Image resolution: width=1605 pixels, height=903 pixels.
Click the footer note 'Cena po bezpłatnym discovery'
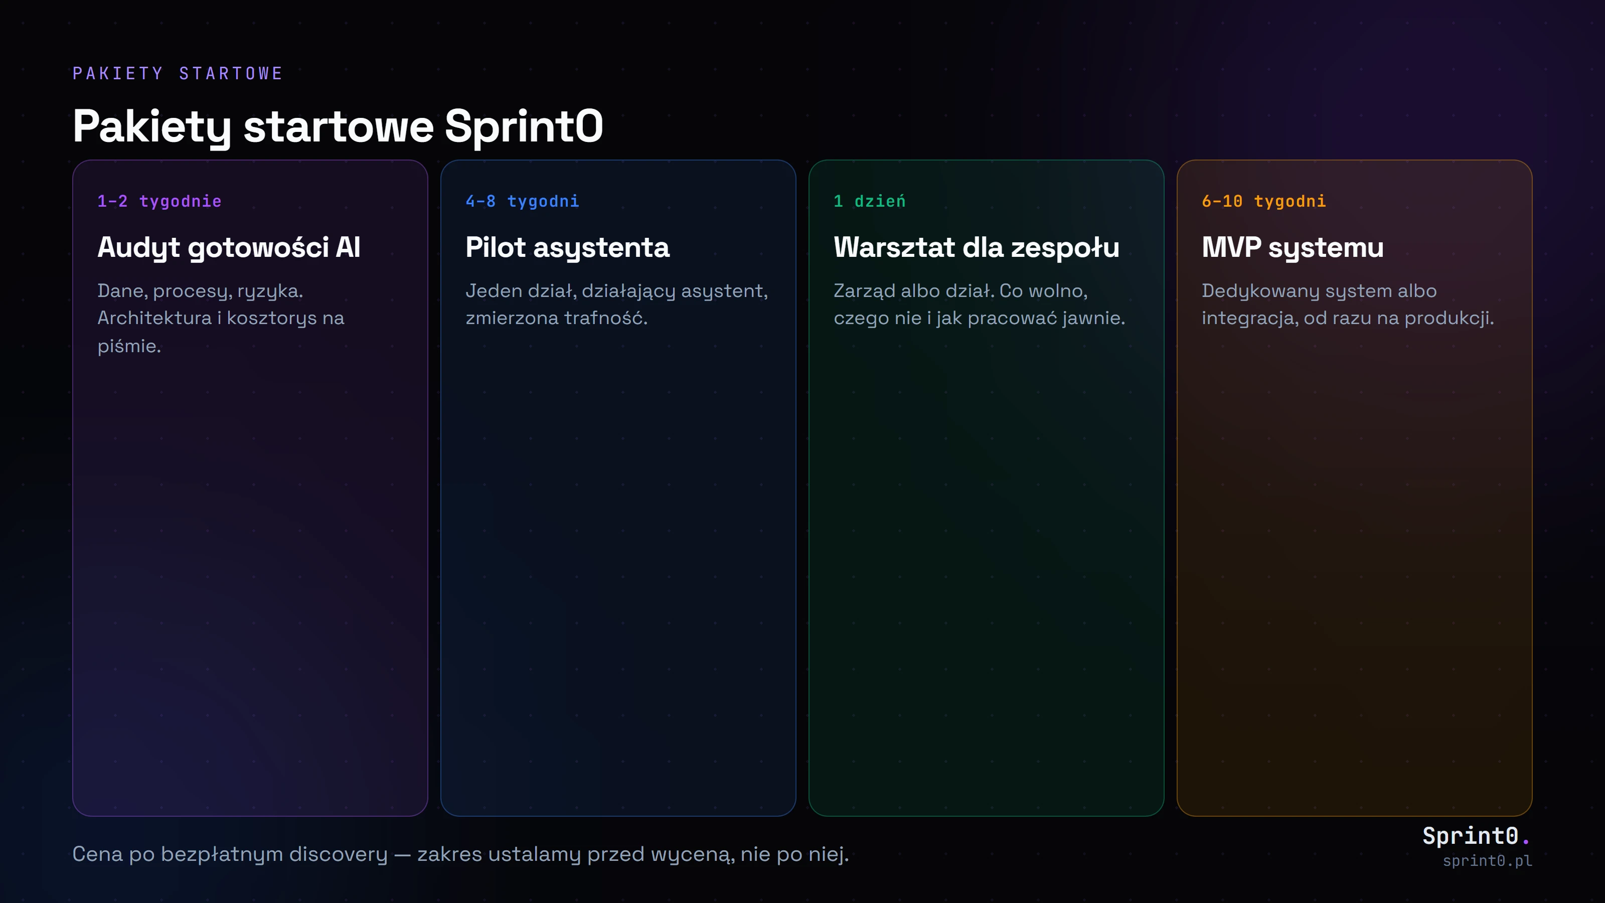[x=460, y=854]
